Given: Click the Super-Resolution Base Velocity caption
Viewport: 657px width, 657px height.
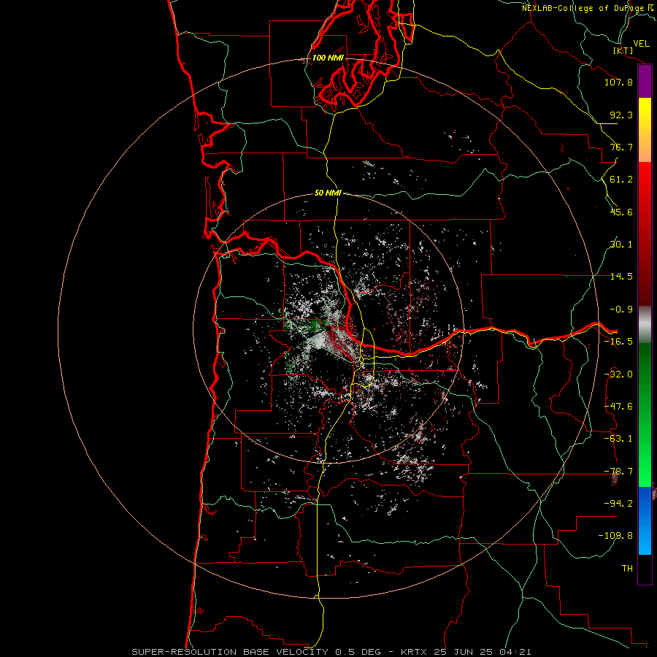Looking at the screenshot, I should click(331, 652).
